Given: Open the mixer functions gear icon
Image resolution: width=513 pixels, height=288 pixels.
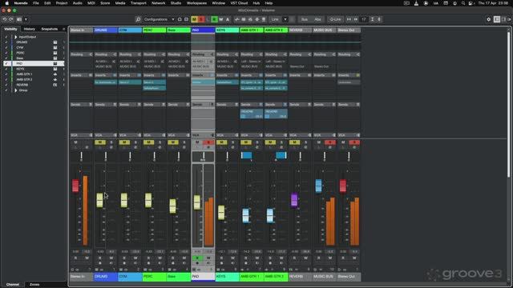Looking at the screenshot, I should (x=488, y=19).
